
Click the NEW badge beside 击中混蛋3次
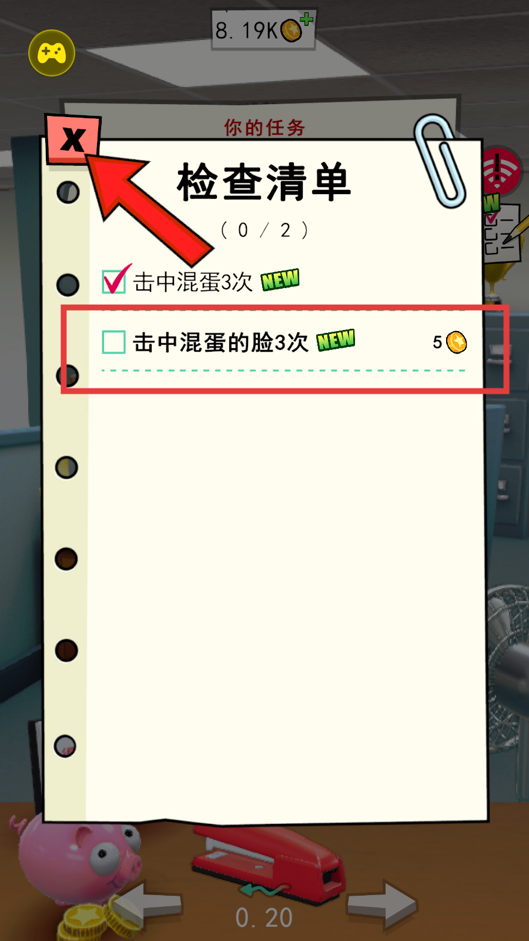[x=280, y=280]
